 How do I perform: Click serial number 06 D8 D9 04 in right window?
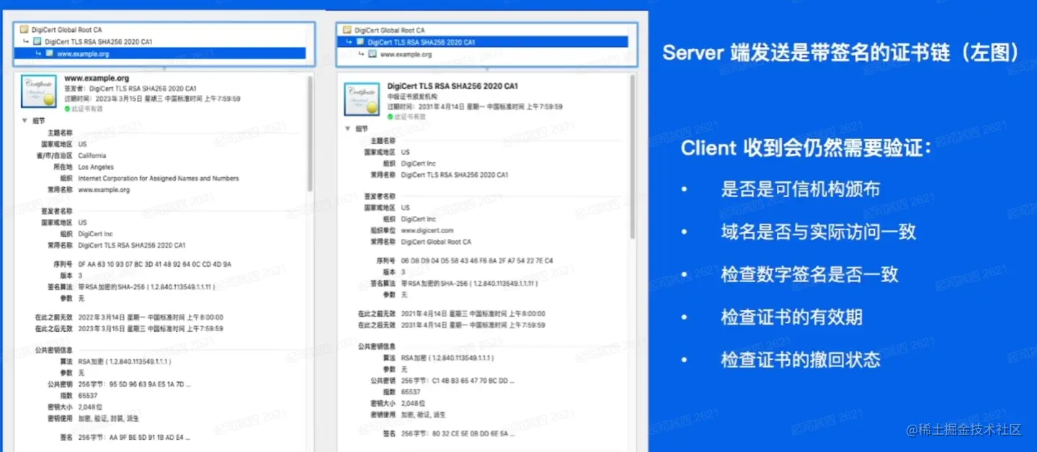pos(477,261)
